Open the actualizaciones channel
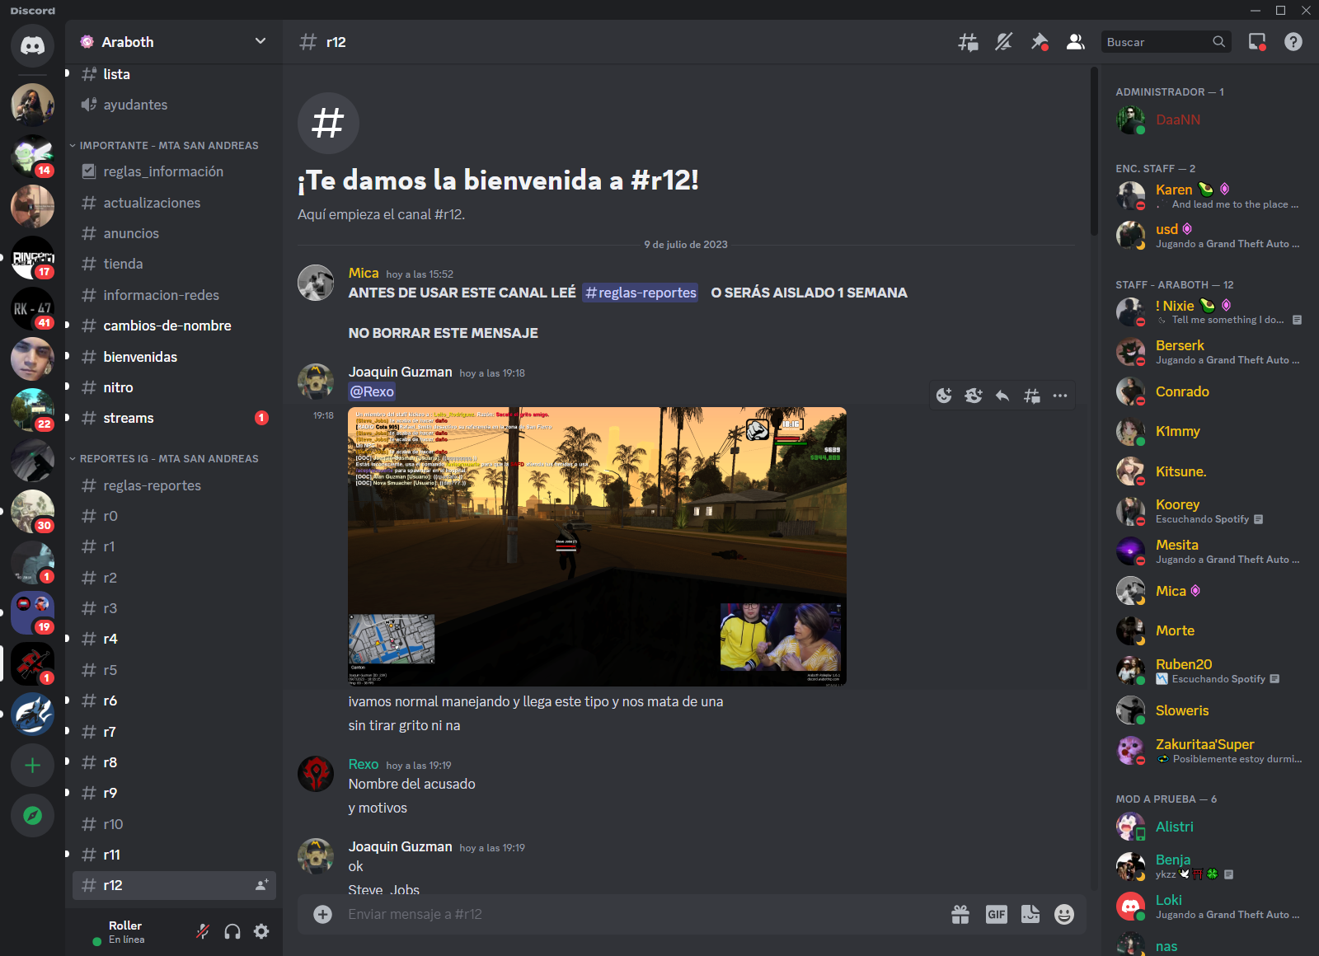This screenshot has height=956, width=1319. 174,203
